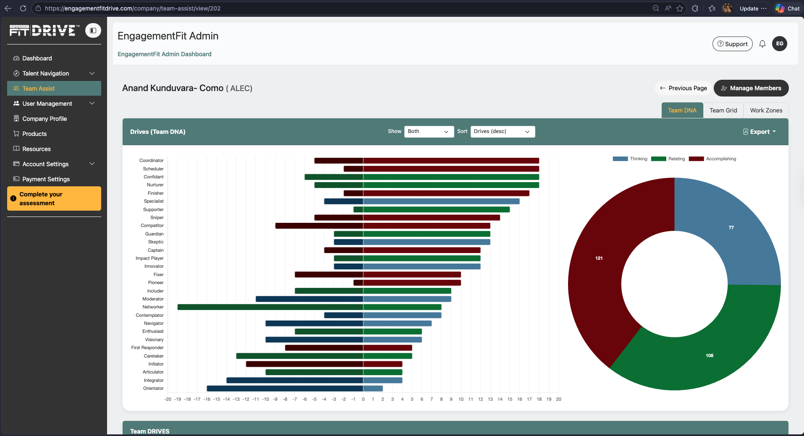This screenshot has height=436, width=804.
Task: Go back using the browser back arrow
Action: (8, 8)
